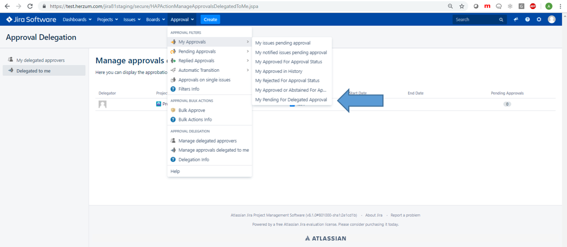Click the feedback megaphone icon
This screenshot has height=247, width=567.
tap(516, 20)
